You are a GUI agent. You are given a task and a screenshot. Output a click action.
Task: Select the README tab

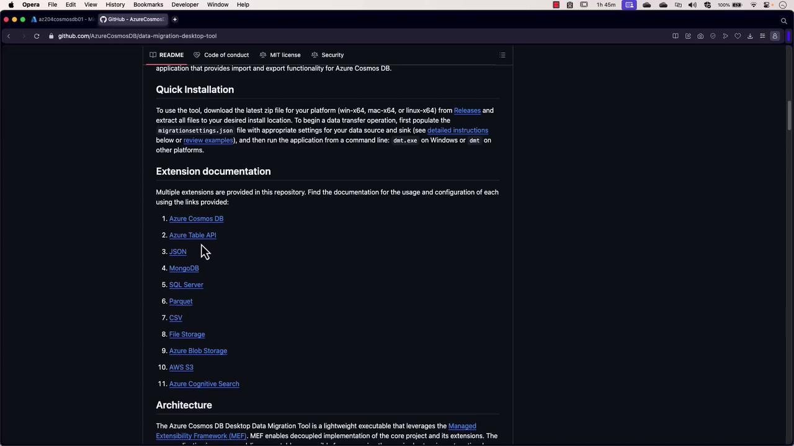tap(167, 55)
